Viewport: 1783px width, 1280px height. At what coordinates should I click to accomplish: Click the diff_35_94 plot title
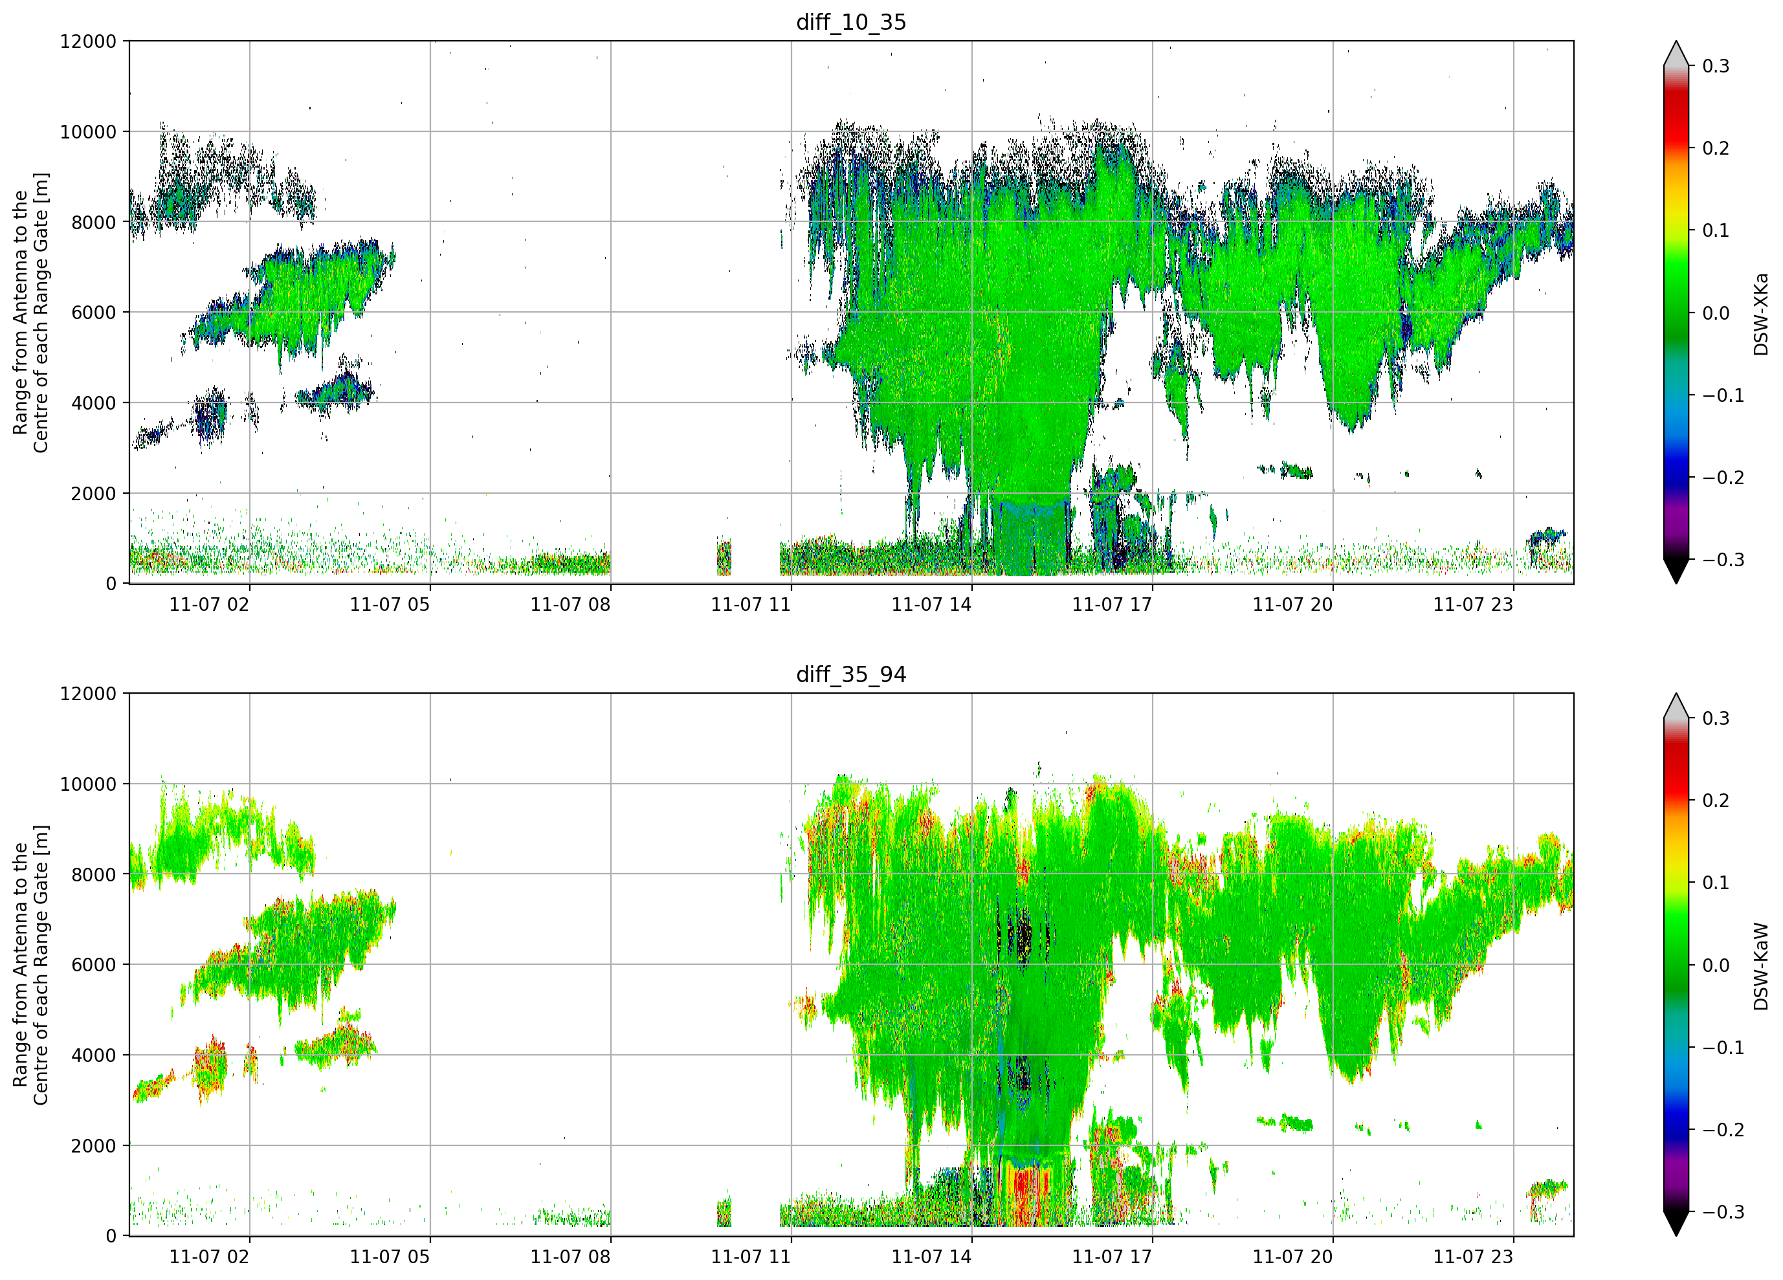point(850,674)
